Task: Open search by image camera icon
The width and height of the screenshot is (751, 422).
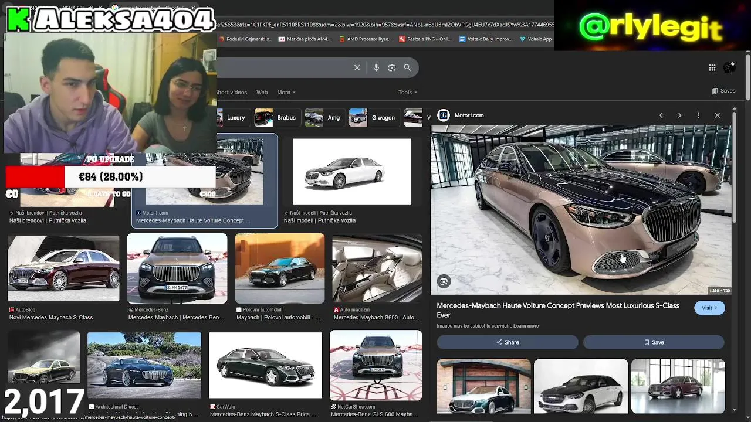Action: pyautogui.click(x=392, y=67)
